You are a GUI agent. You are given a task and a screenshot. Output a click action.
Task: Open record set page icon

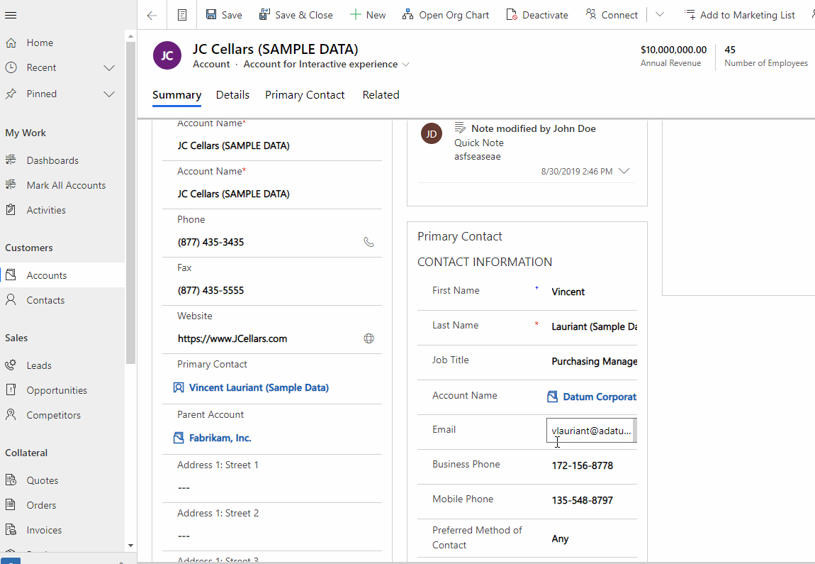coord(182,15)
